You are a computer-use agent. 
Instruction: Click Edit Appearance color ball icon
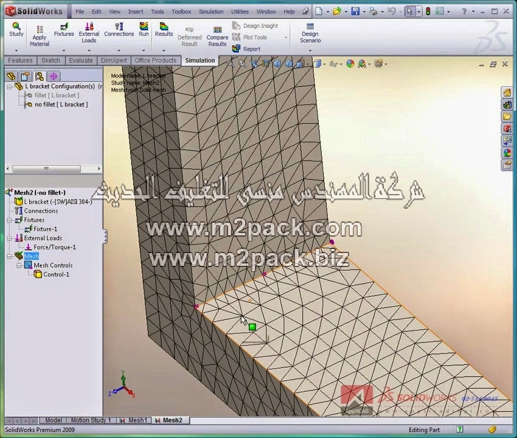pos(350,64)
